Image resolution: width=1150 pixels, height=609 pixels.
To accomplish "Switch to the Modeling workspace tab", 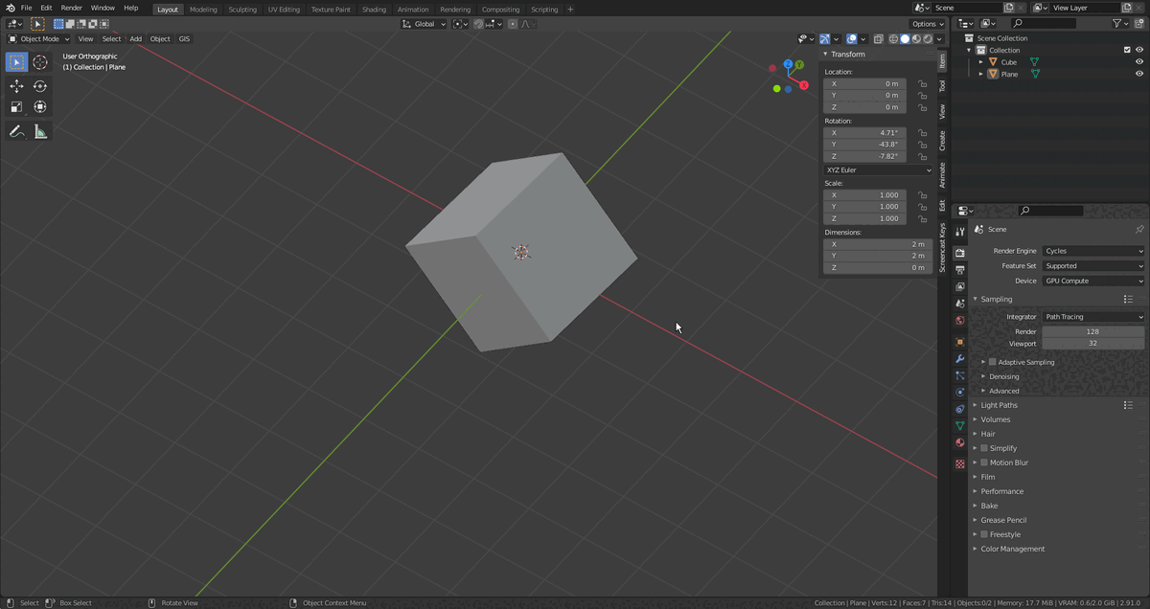I will [x=203, y=10].
